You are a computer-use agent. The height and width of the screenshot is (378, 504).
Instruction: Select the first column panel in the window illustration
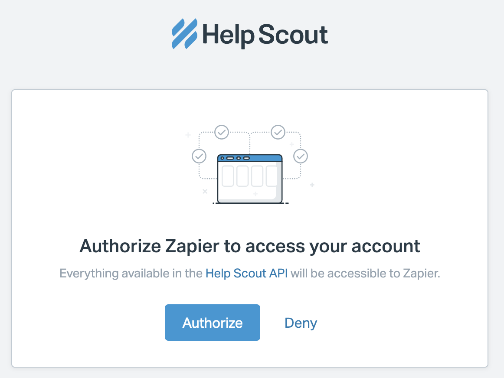coord(228,176)
